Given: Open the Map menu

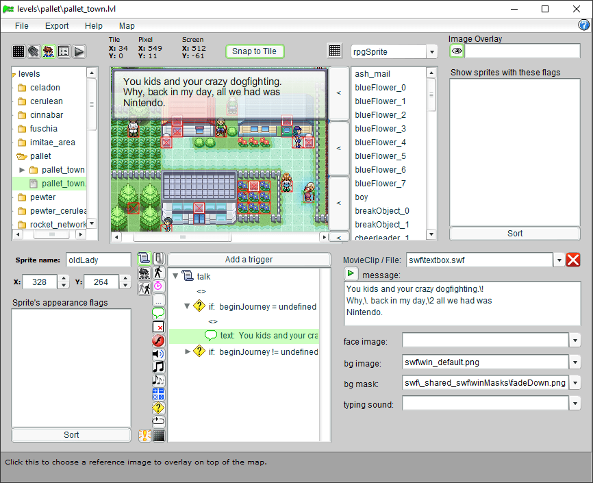Looking at the screenshot, I should 127,26.
